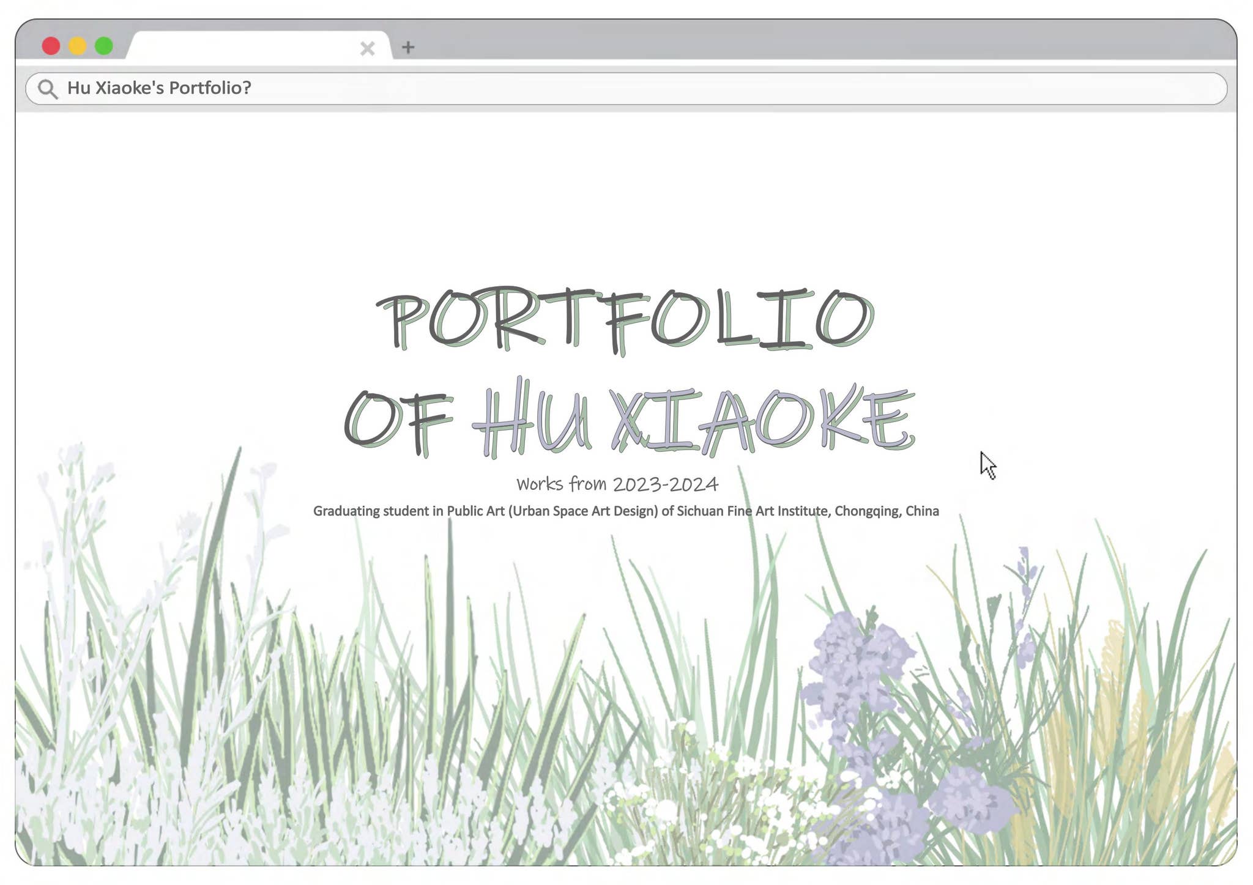Select the blank browser tab
The width and height of the screenshot is (1253, 885).
pos(259,45)
